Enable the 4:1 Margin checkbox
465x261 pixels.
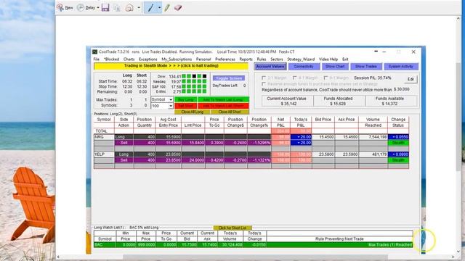click(x=294, y=78)
